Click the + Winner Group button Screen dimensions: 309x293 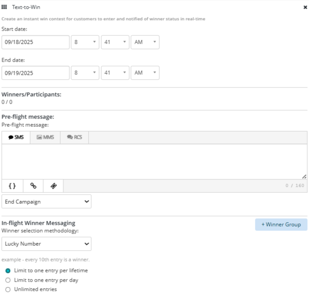click(x=281, y=224)
